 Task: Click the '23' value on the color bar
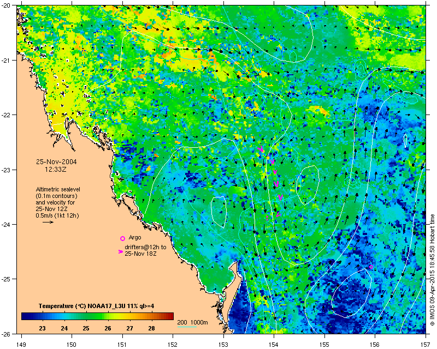click(x=42, y=328)
